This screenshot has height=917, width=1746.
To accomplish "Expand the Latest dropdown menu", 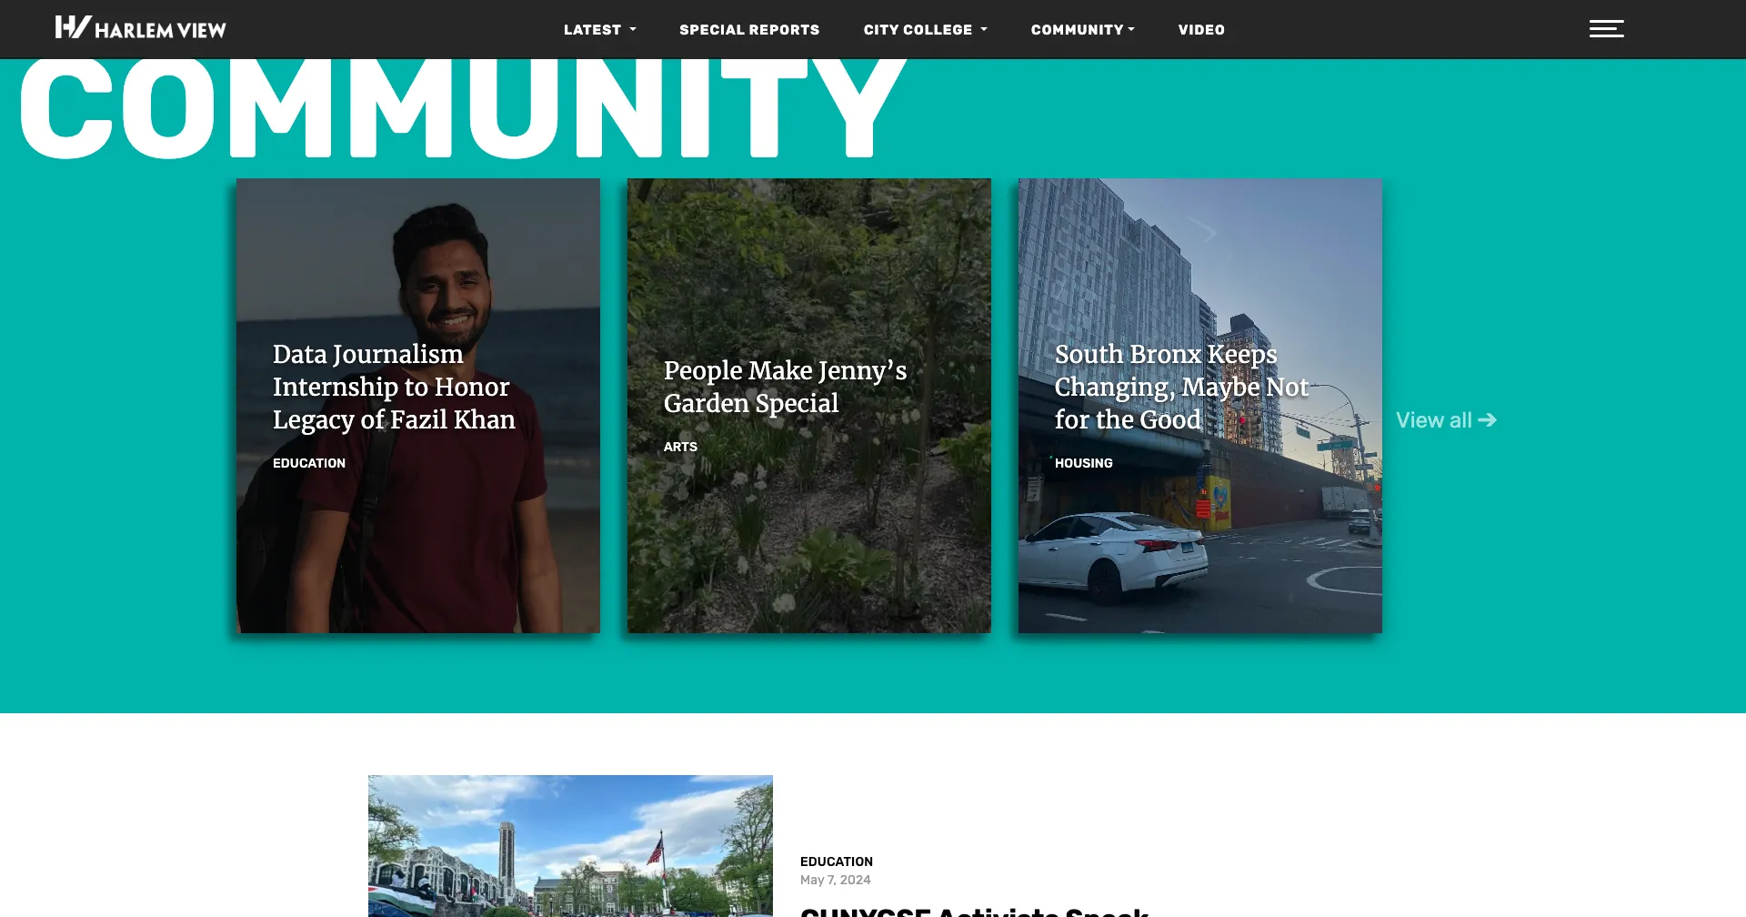I will (599, 30).
